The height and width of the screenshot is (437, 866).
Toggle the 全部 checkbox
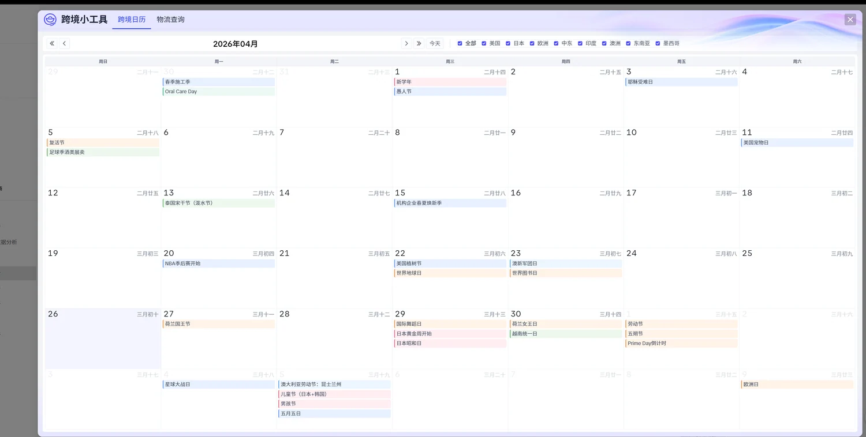460,43
